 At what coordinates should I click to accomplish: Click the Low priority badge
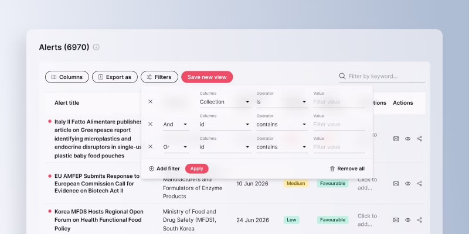(291, 220)
